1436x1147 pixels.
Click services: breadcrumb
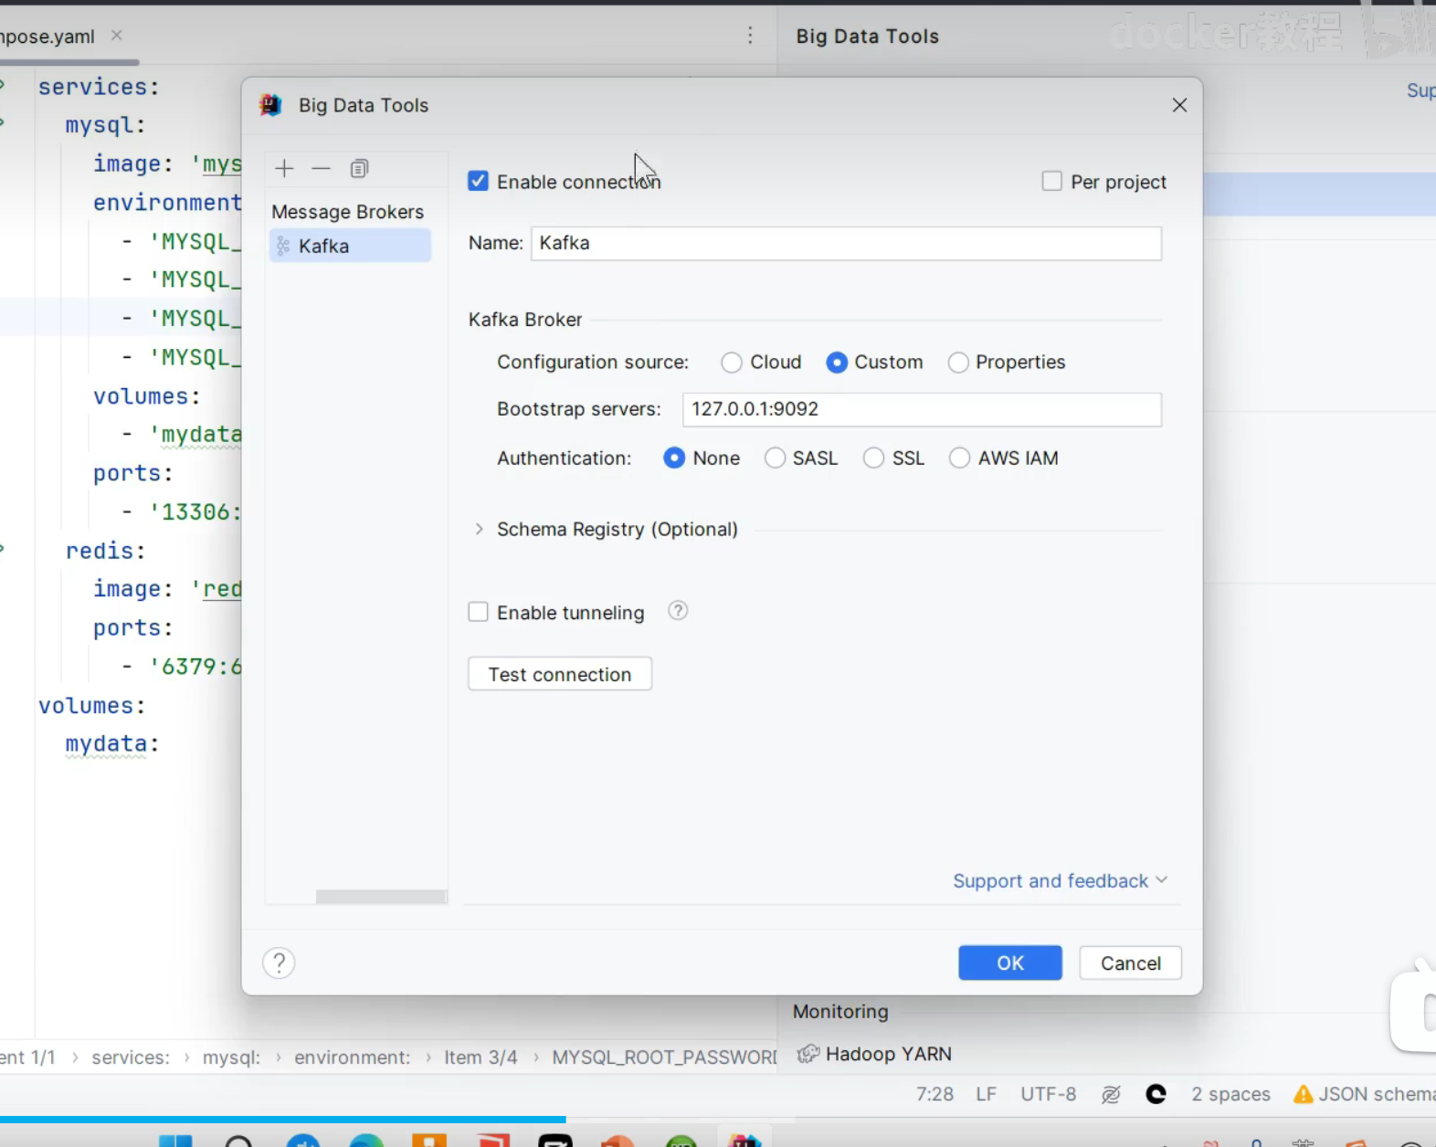(x=131, y=1058)
